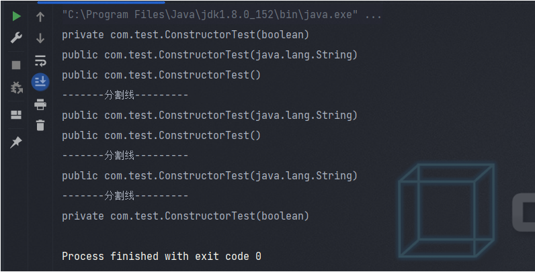This screenshot has width=535, height=272.
Task: Navigate up the stack trace arrow
Action: pyautogui.click(x=40, y=17)
